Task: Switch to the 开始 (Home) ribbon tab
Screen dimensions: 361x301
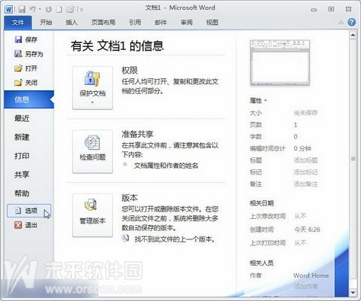Action: coord(46,23)
